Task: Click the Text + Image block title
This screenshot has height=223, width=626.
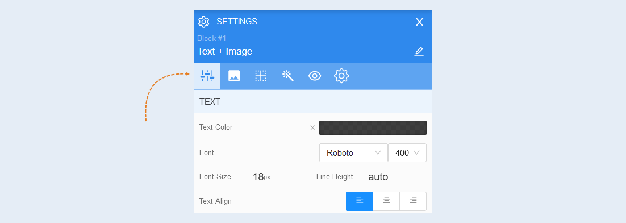Action: (225, 52)
